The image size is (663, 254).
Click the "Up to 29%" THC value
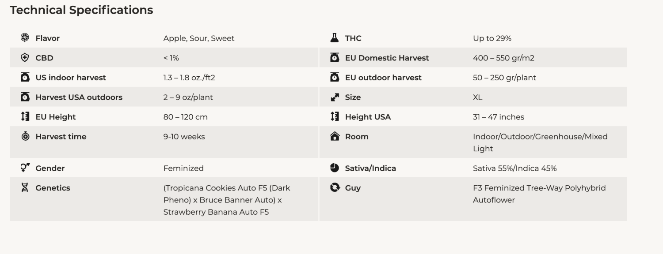[x=492, y=38]
